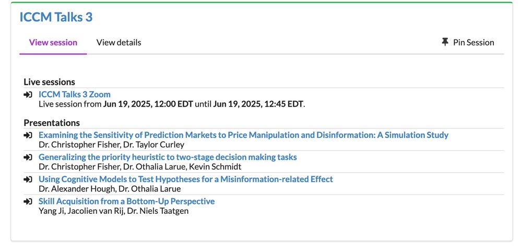Viewport: 522px width, 246px height.
Task: Switch to the View session tab
Action: 53,43
